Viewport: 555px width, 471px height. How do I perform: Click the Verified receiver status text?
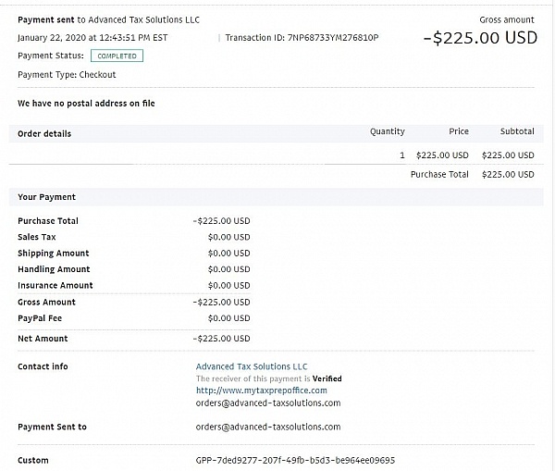[x=326, y=378]
